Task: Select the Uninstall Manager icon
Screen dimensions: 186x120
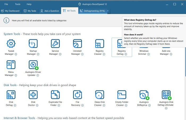Action: [78, 44]
